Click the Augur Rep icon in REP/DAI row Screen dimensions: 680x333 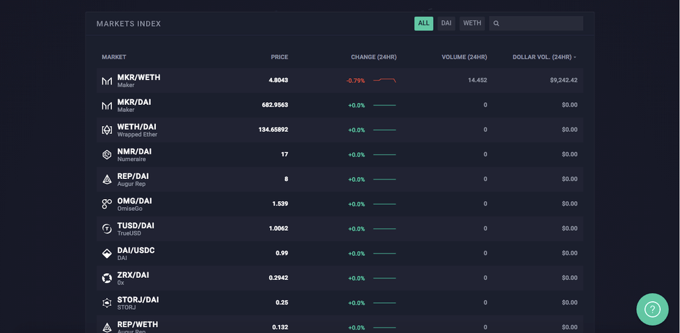pyautogui.click(x=107, y=179)
